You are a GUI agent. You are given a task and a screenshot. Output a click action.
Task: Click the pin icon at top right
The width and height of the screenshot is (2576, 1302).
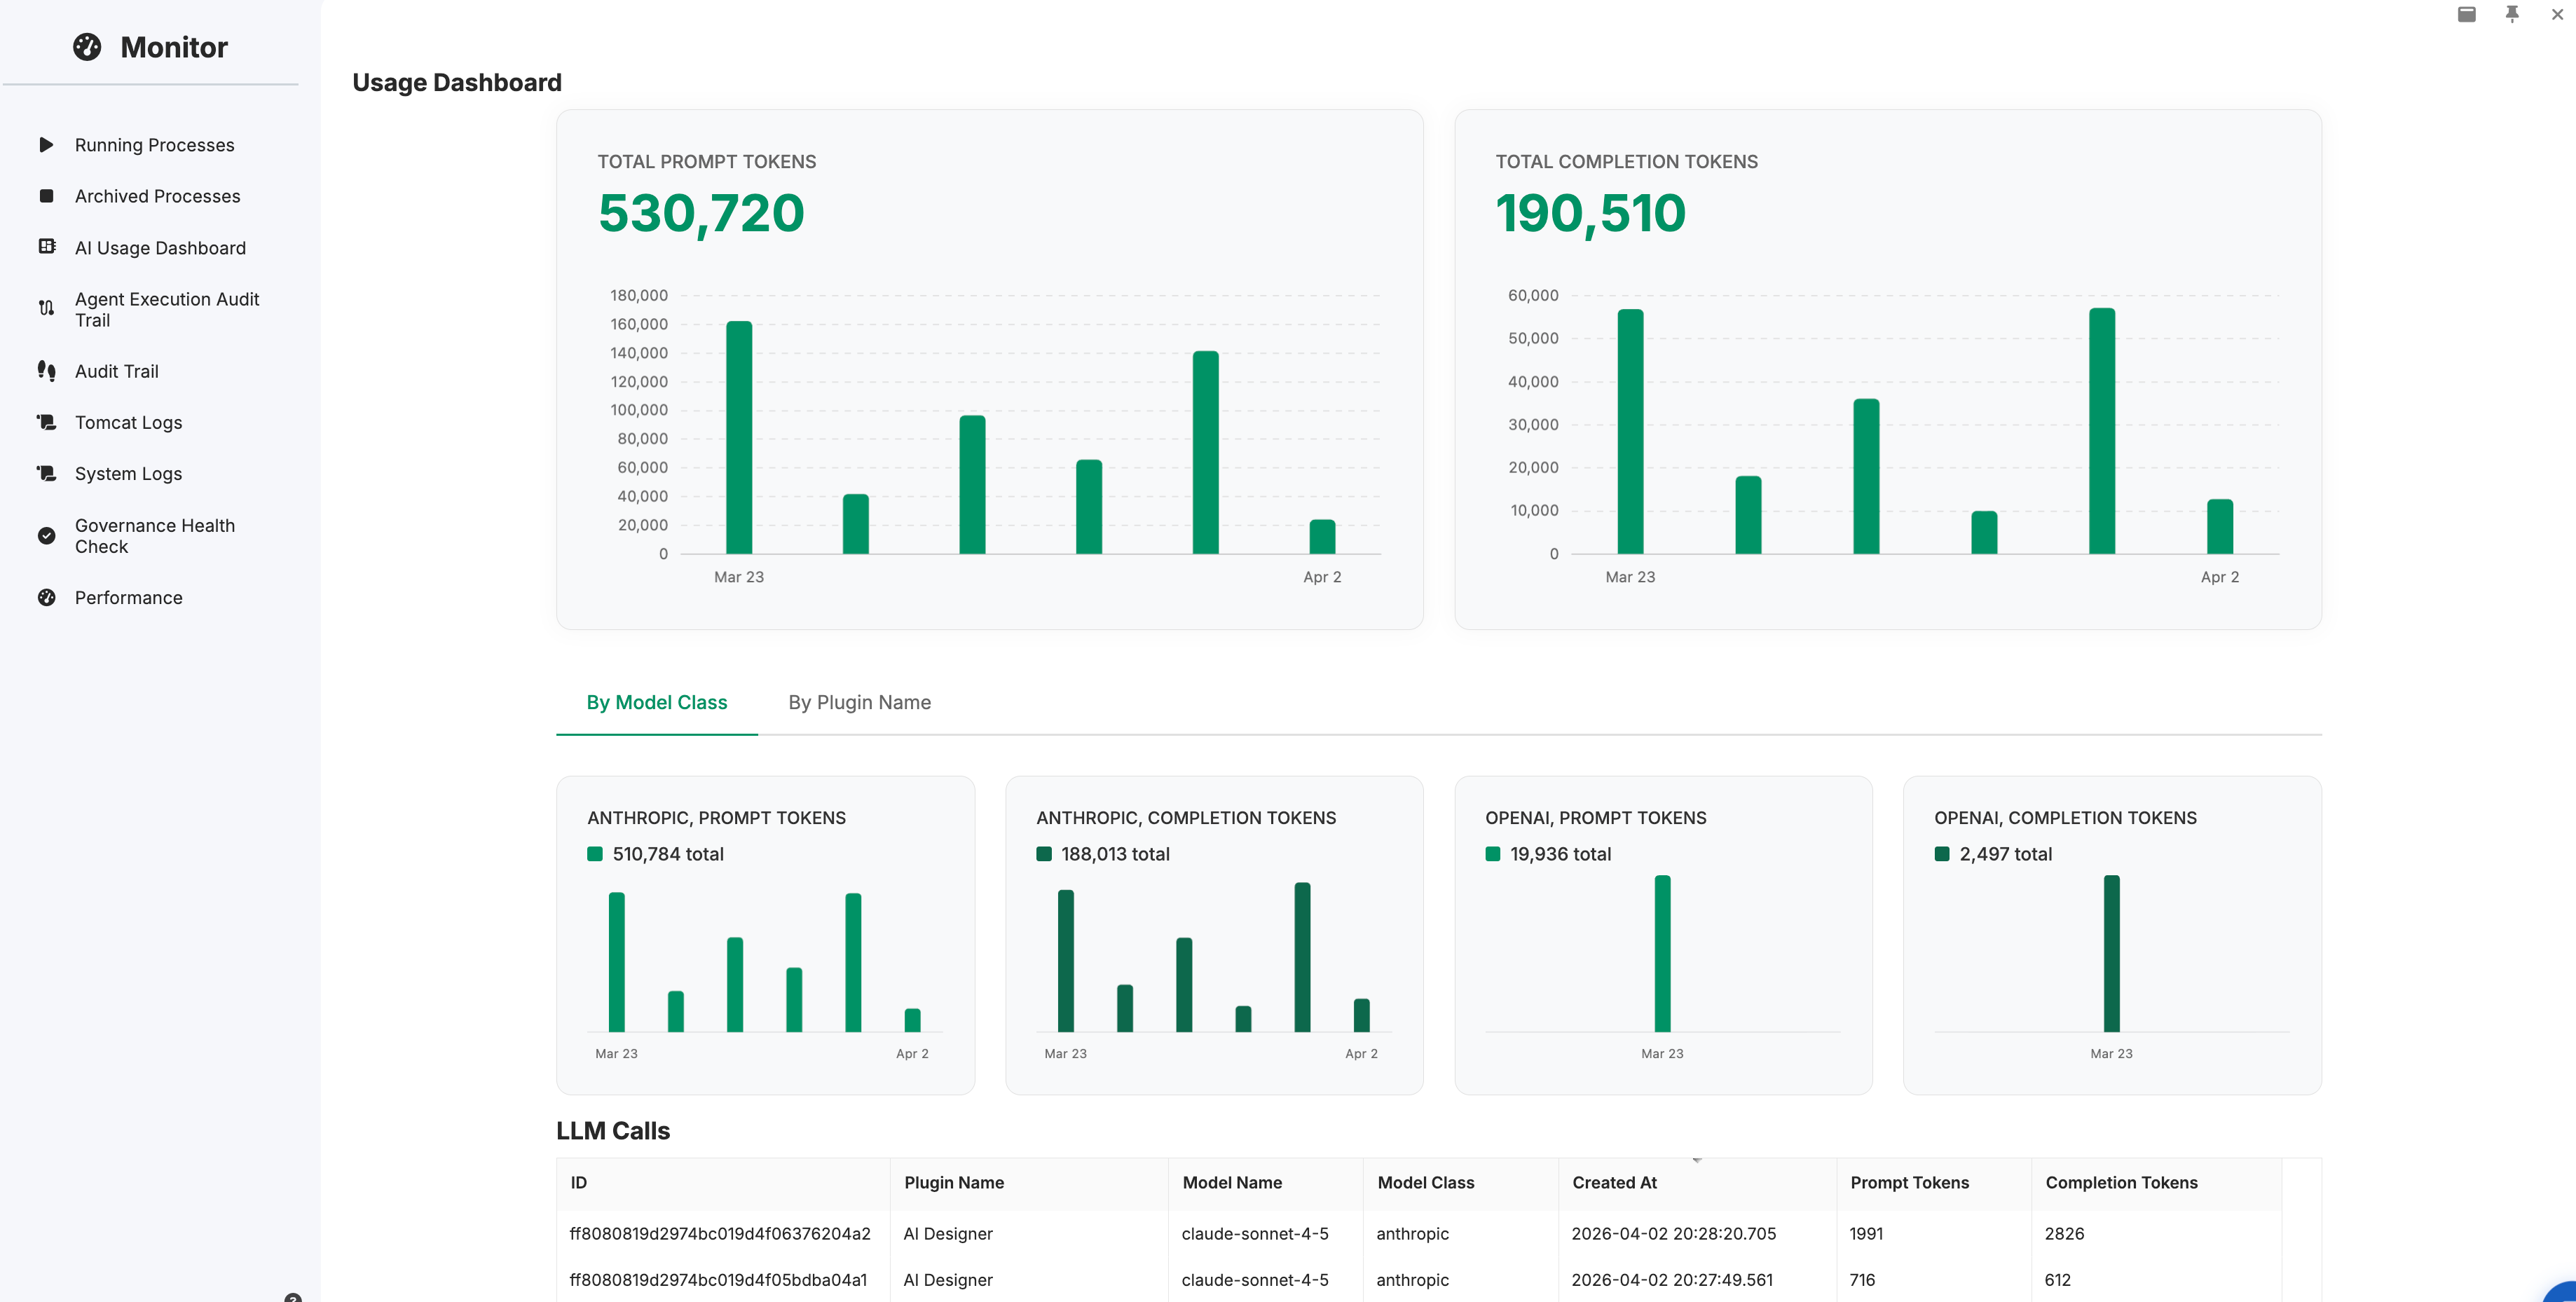tap(2511, 14)
